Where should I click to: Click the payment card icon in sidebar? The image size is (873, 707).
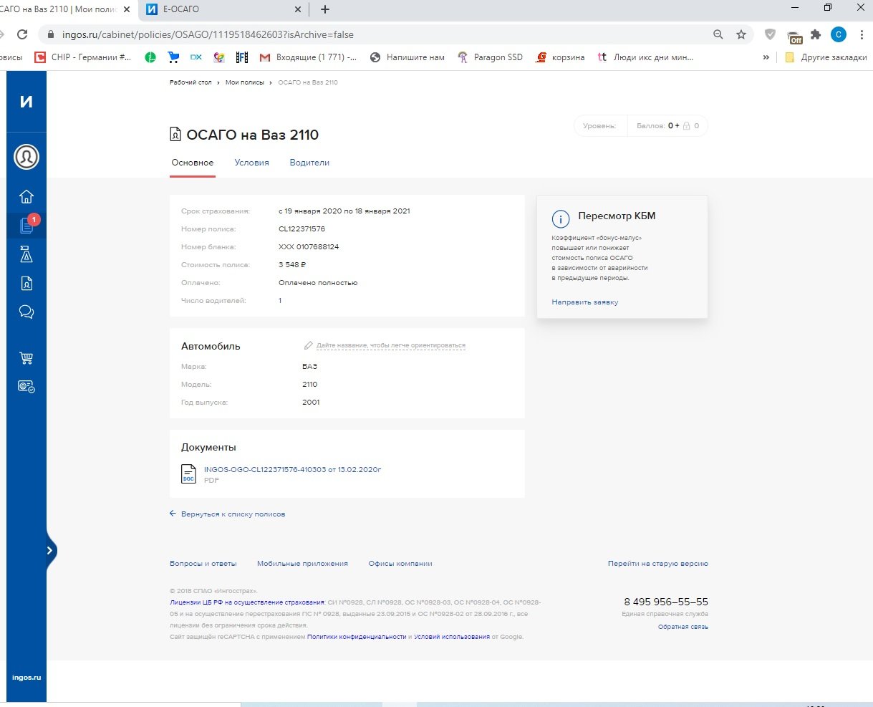coord(26,386)
